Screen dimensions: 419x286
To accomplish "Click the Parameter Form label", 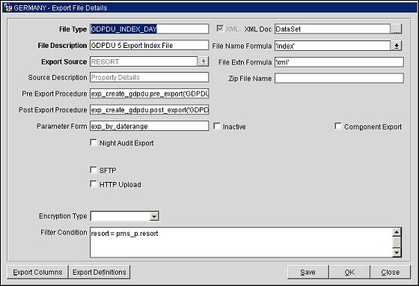I will pos(62,127).
